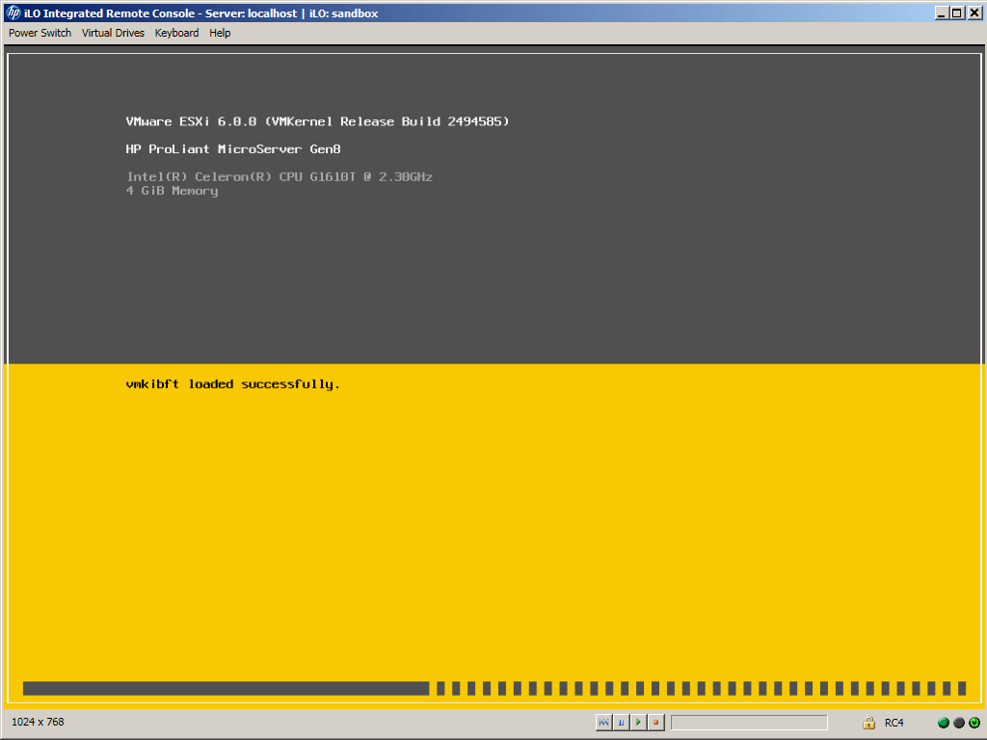This screenshot has width=987, height=740.
Task: Minimize the iLO Remote Console window
Action: [941, 13]
